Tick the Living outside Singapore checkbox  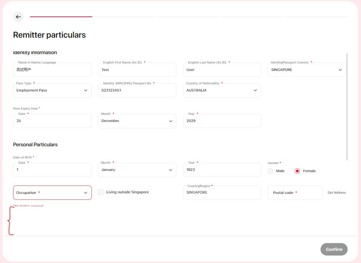101,192
